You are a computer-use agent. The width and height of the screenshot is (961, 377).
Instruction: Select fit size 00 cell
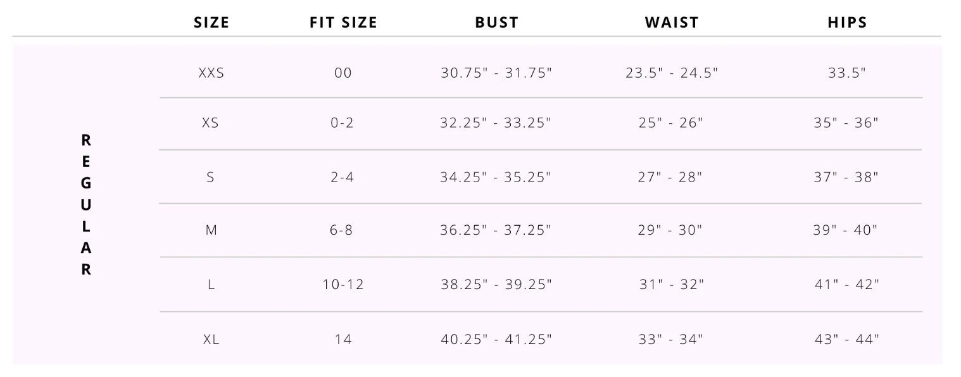click(342, 73)
